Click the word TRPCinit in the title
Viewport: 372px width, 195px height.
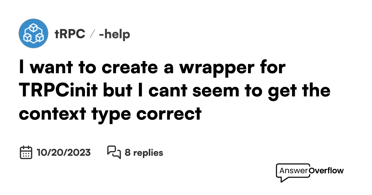pyautogui.click(x=63, y=91)
